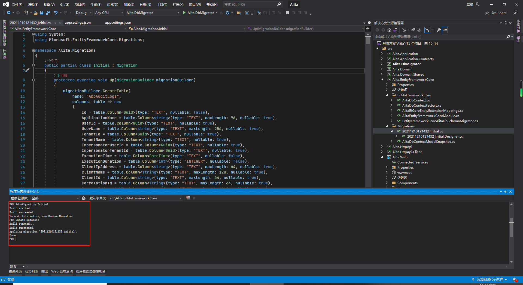Click the Home icon in Solution Explorer toolbar
This screenshot has width=523, height=285.
coord(389,30)
